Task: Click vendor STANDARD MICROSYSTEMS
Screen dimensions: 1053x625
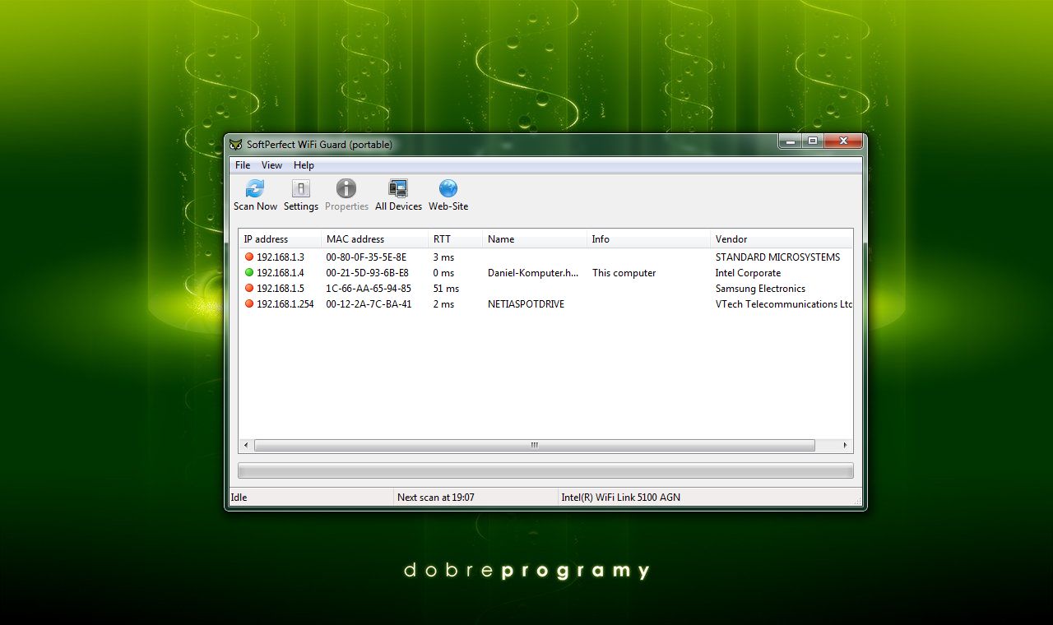Action: (777, 257)
